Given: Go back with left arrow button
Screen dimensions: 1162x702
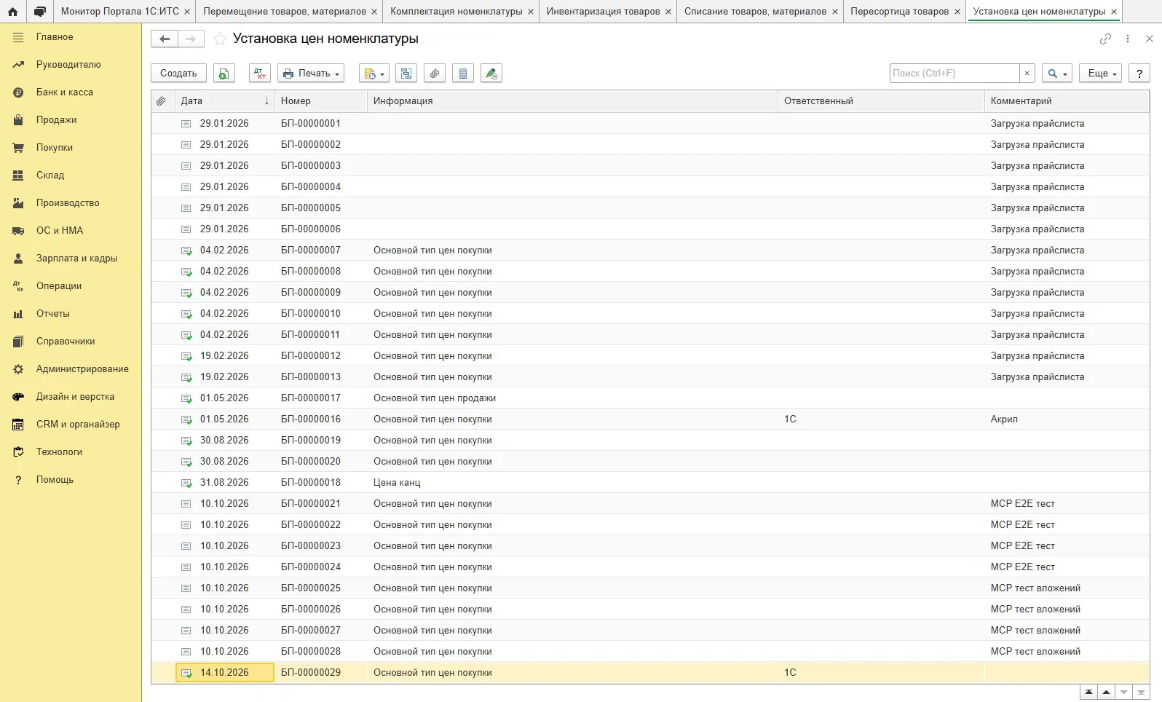Looking at the screenshot, I should pyautogui.click(x=165, y=39).
